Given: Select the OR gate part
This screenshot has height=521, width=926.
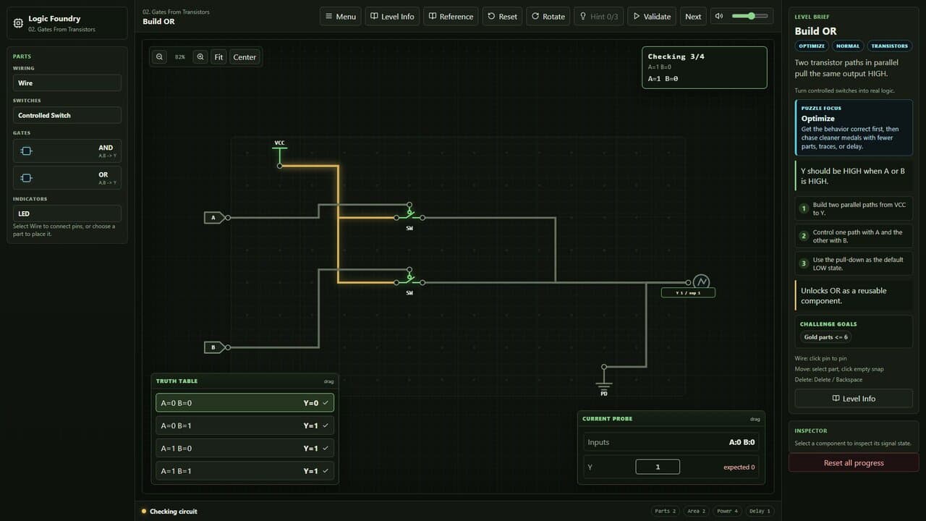Looking at the screenshot, I should (67, 177).
